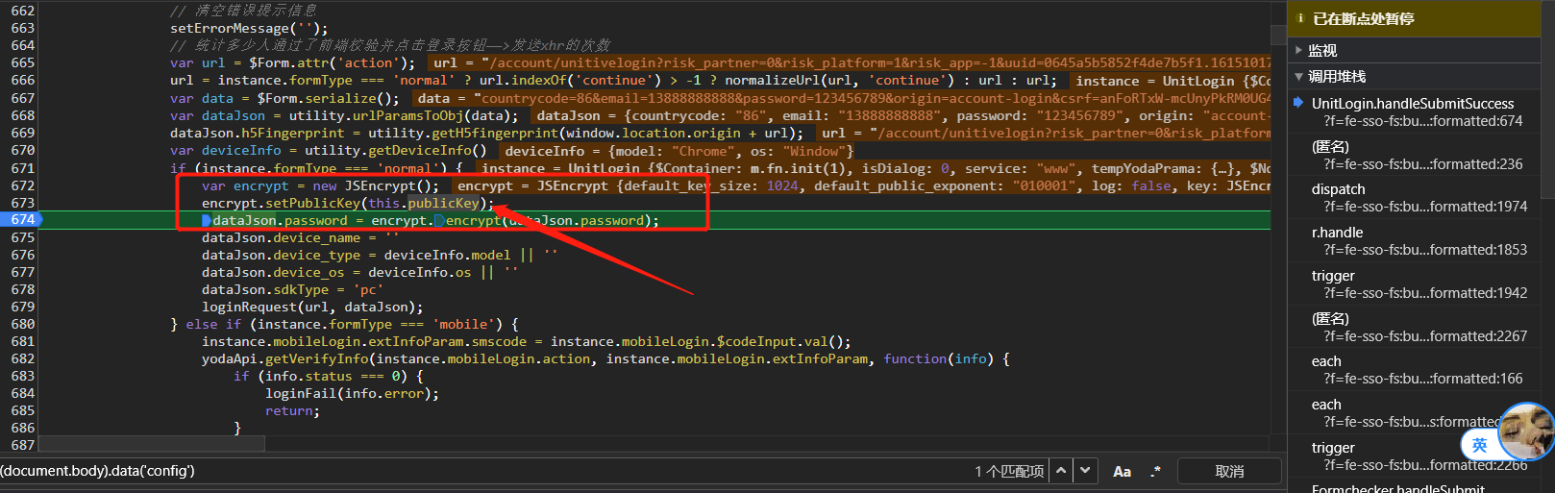Set a breakpoint on line 665

pyautogui.click(x=22, y=62)
